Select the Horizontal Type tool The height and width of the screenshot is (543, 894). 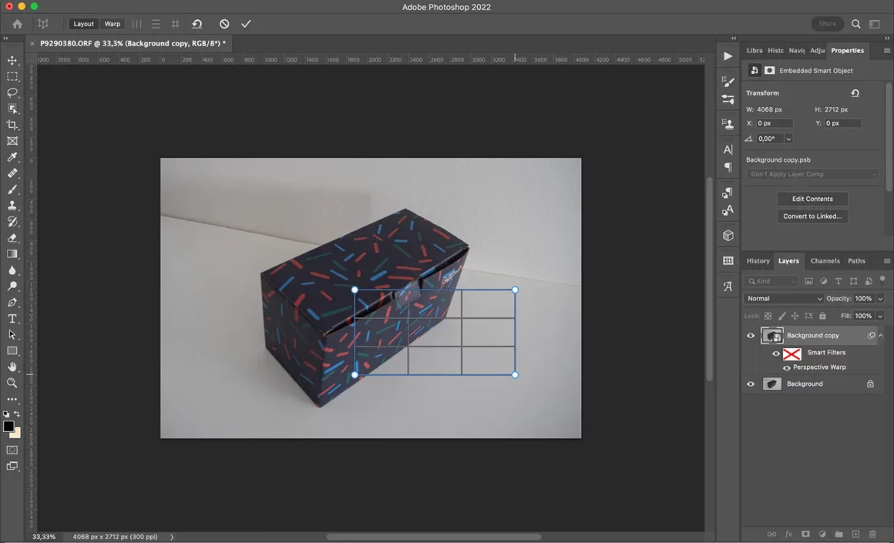pyautogui.click(x=12, y=319)
